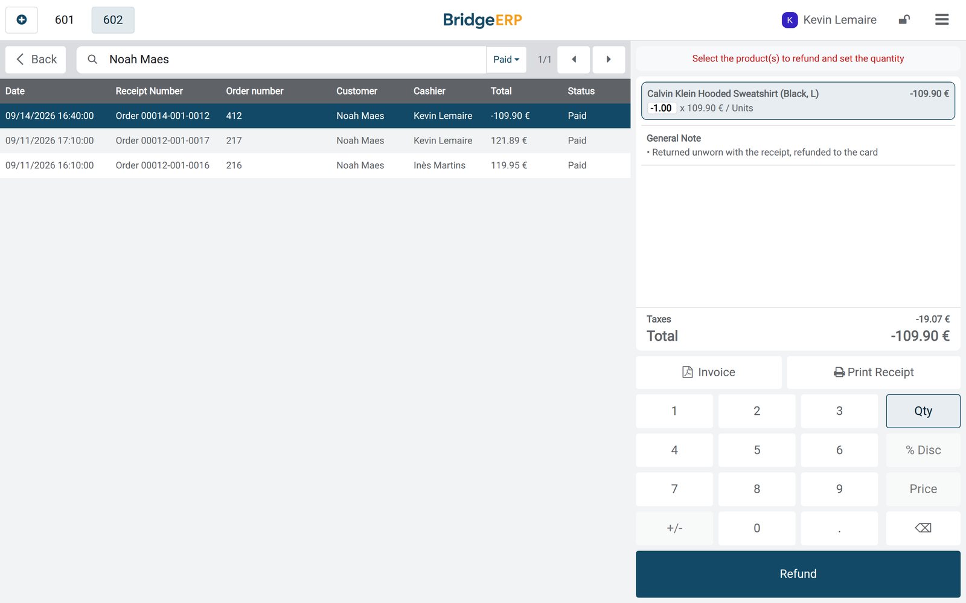Click Inès Martins cashier cell

coord(440,165)
